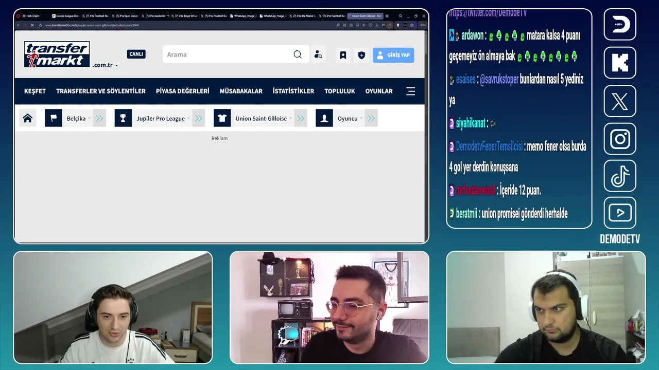The height and width of the screenshot is (370, 659).
Task: Click the heart bookmark icon in the toolbar
Action: pos(370,25)
